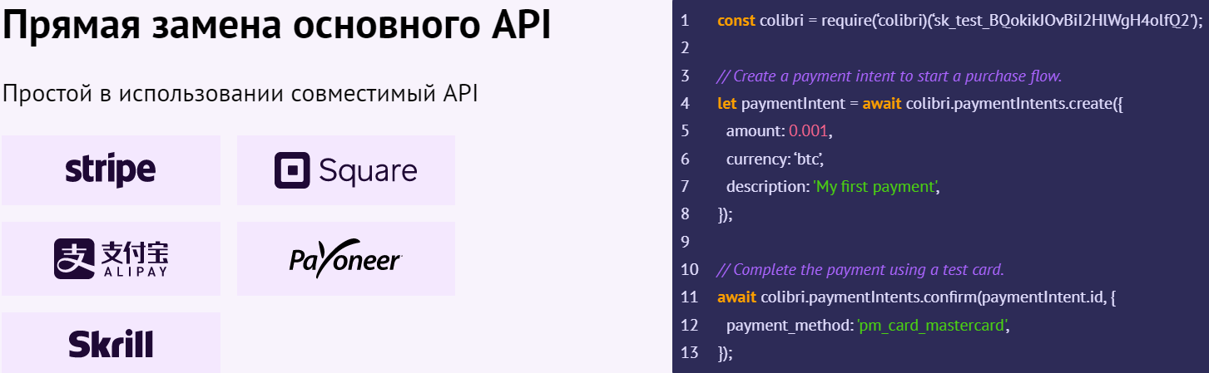
Task: Click code line number 13
Action: point(689,353)
